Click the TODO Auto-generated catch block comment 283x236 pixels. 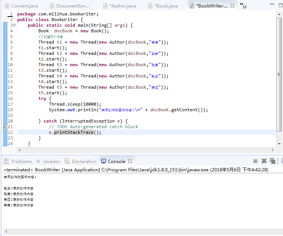point(94,127)
